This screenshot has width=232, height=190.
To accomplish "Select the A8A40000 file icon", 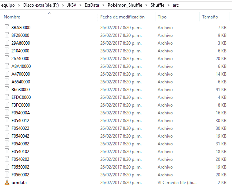I will [x=7, y=66].
